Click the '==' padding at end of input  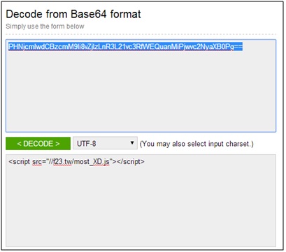click(x=238, y=47)
